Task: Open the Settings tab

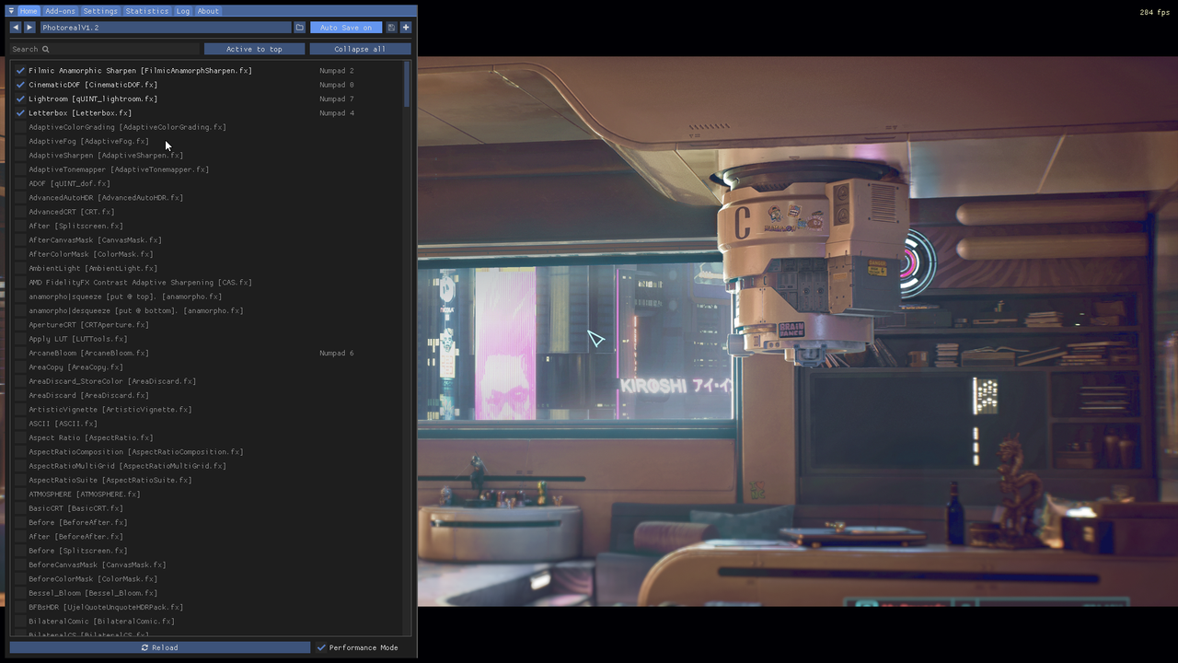Action: pyautogui.click(x=100, y=11)
